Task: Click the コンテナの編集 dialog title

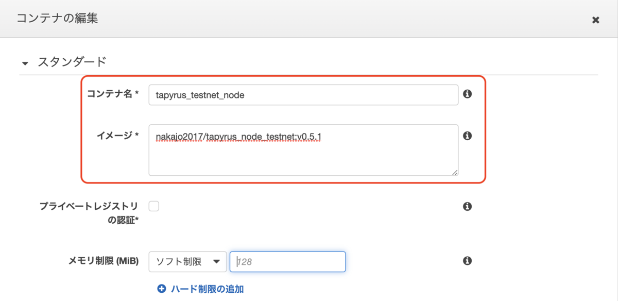Action: [57, 19]
